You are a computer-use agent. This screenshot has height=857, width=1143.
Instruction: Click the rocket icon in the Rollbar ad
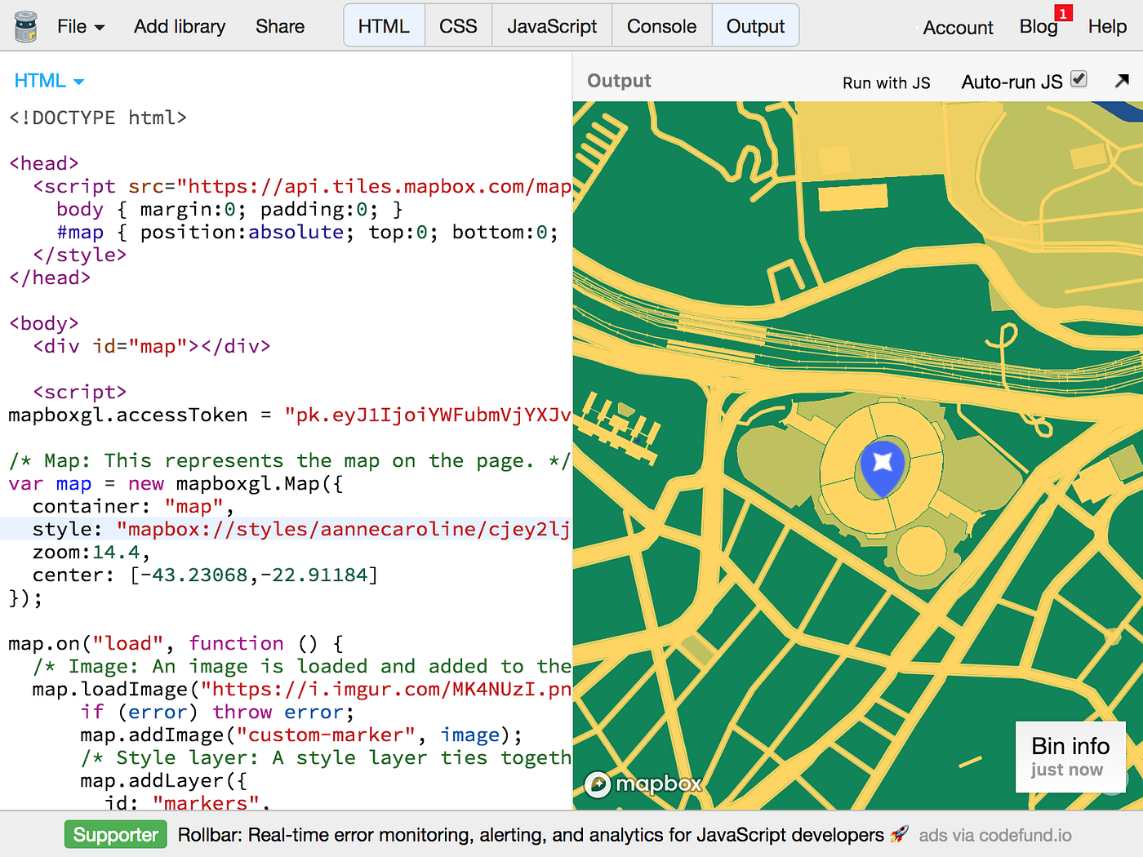point(899,834)
